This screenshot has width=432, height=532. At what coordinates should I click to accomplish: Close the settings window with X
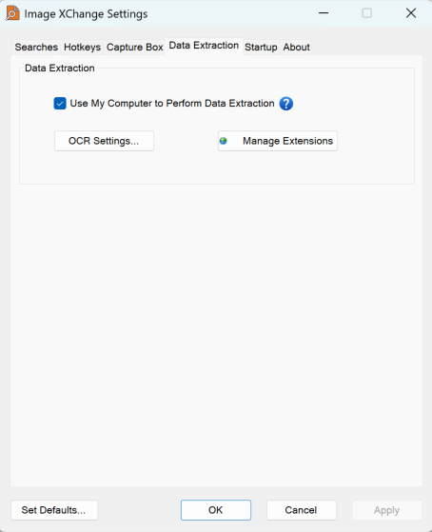pos(411,13)
